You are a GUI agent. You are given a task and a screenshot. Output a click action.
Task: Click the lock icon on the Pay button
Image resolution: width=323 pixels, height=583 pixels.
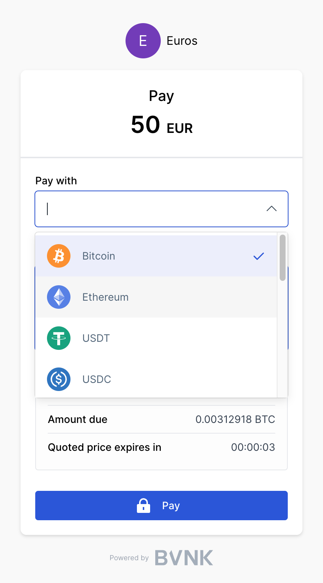pyautogui.click(x=144, y=506)
